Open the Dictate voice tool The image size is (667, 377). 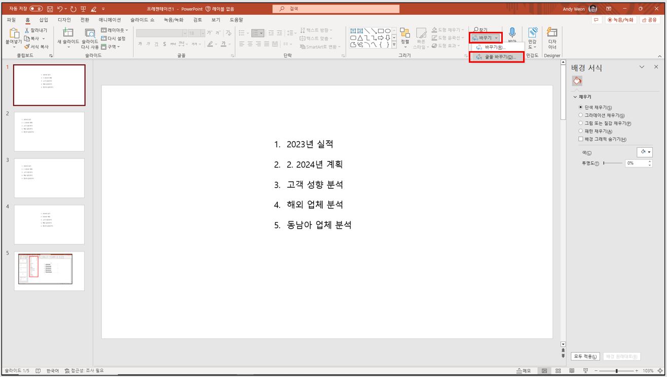pyautogui.click(x=513, y=35)
